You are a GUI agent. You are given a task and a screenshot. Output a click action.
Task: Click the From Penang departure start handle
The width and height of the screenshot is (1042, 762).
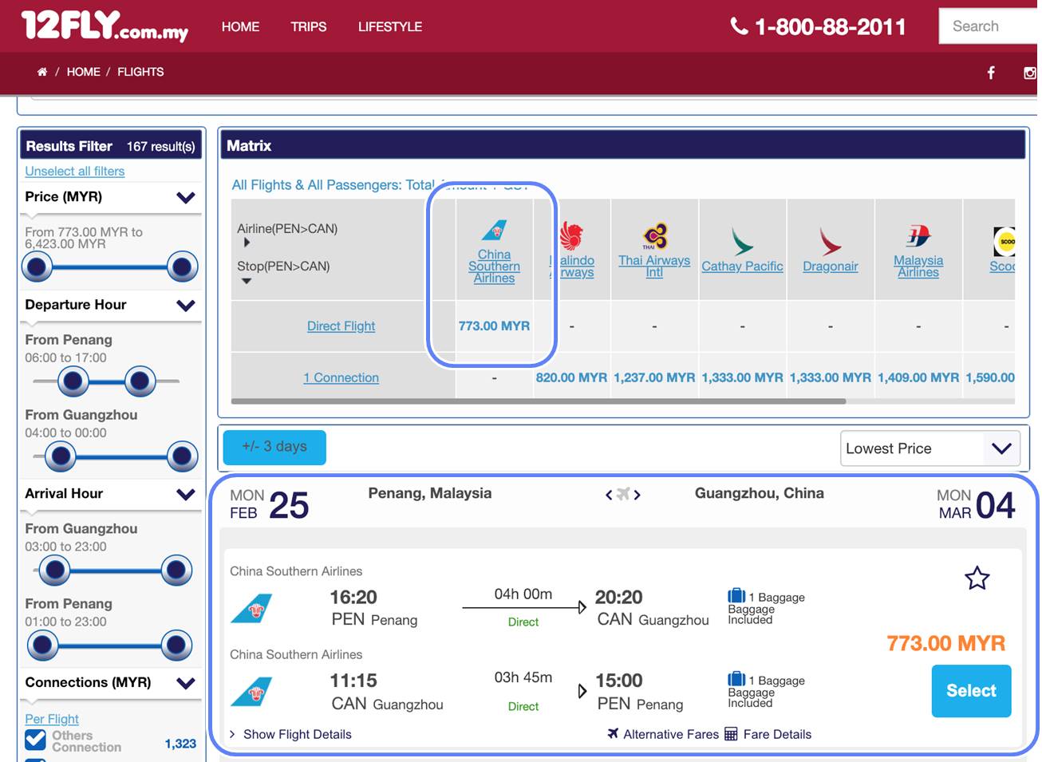tap(73, 381)
